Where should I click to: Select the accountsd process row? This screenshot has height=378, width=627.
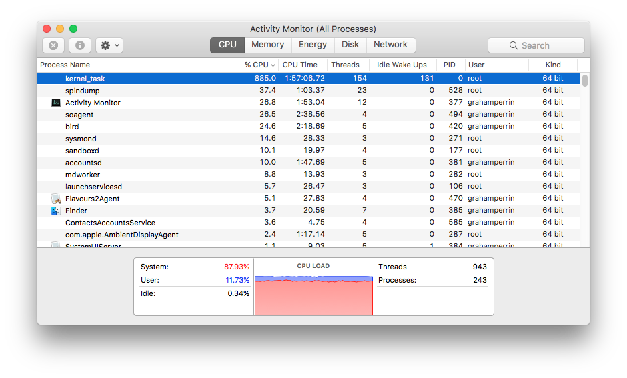308,162
